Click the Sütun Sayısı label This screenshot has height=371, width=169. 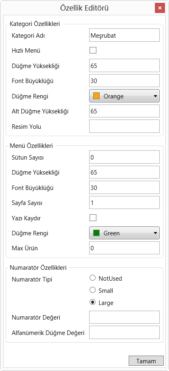tap(27, 158)
